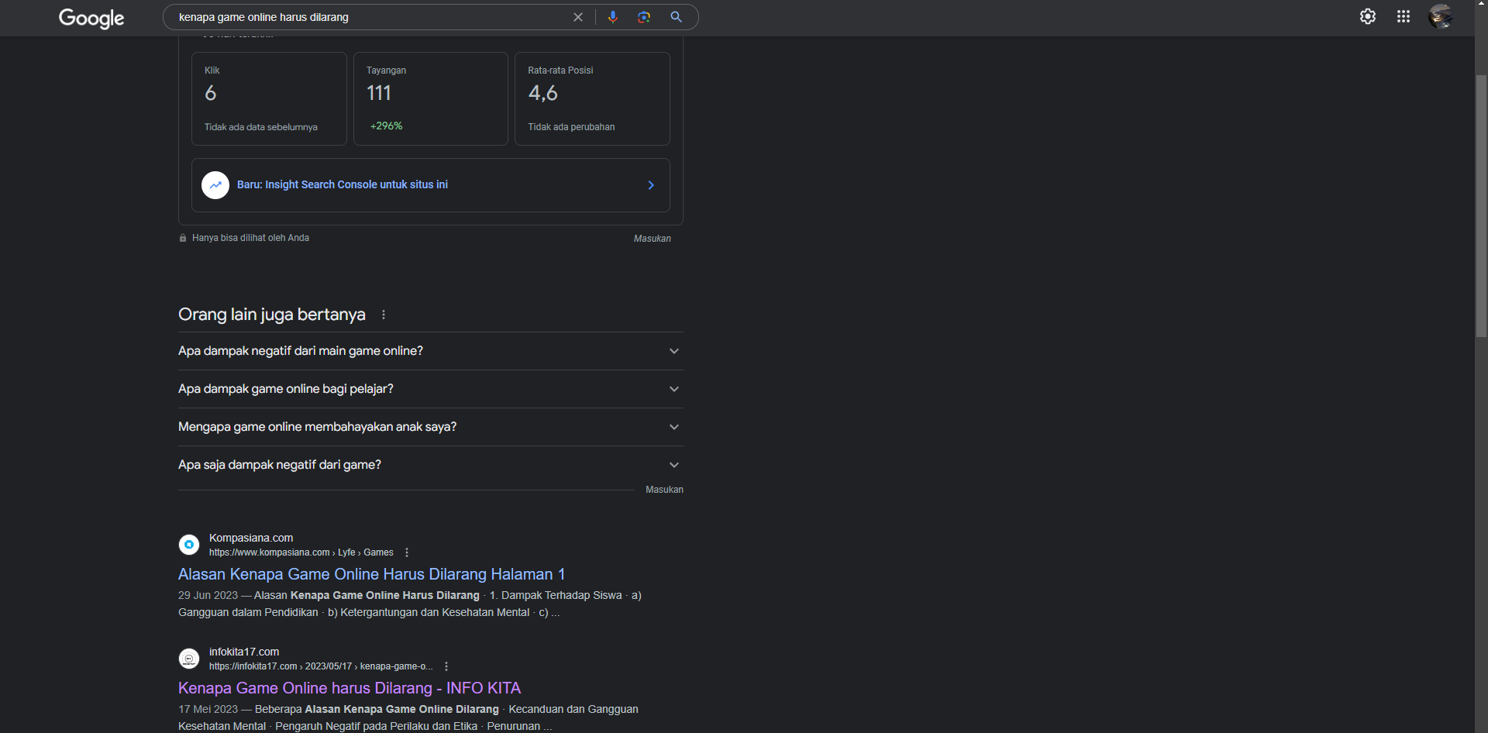Viewport: 1488px width, 733px height.
Task: Open more options for infokita17 result
Action: pyautogui.click(x=446, y=666)
